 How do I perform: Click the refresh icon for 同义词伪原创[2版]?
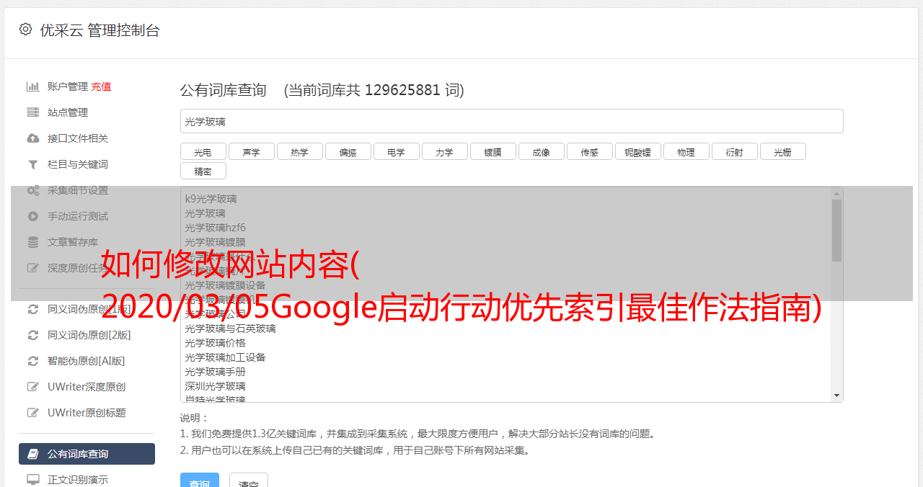(x=32, y=335)
